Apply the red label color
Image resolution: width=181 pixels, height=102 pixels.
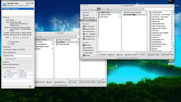pyautogui.click(x=14, y=38)
